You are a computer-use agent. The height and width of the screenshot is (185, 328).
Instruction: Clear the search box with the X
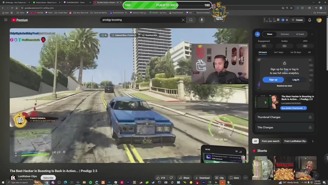pos(183,20)
